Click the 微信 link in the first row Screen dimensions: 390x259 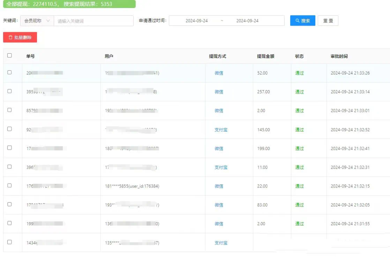point(219,73)
